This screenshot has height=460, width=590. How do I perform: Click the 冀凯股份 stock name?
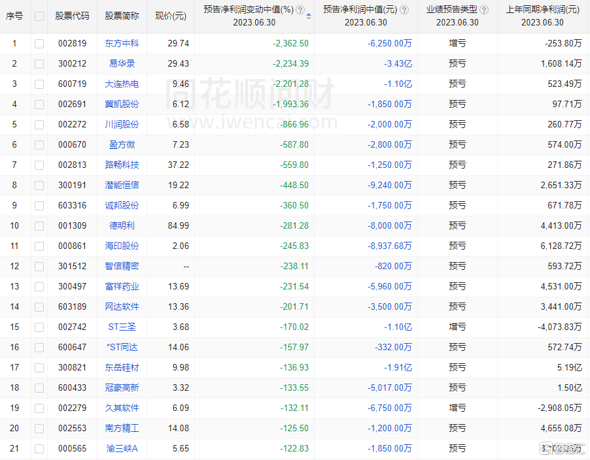tap(122, 104)
